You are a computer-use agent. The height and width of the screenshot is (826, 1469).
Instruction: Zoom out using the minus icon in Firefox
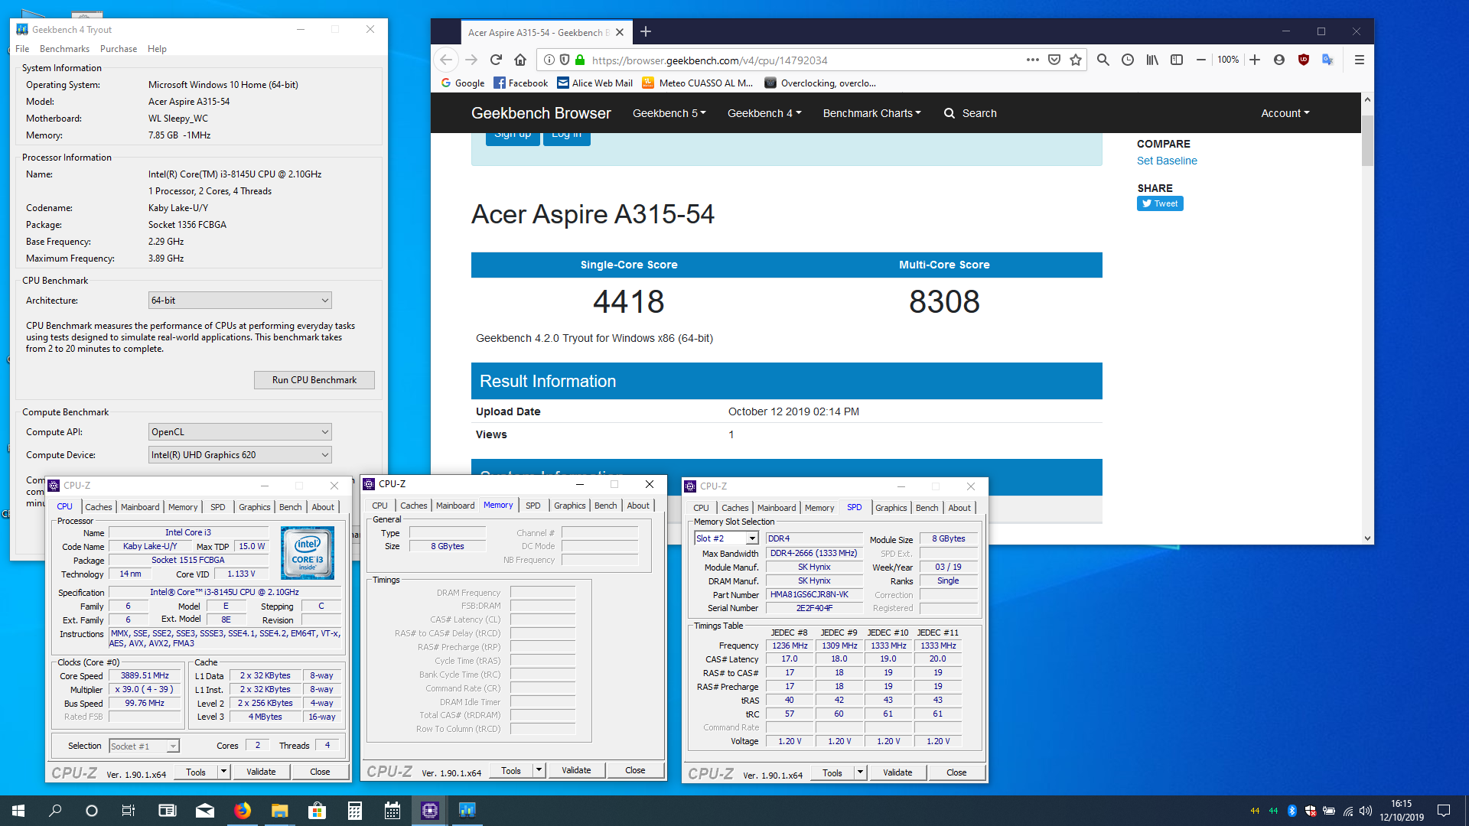tap(1201, 60)
